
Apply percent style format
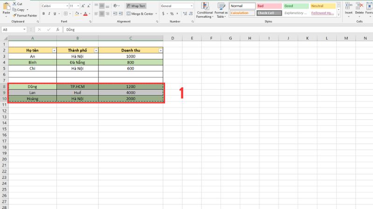tap(172, 14)
